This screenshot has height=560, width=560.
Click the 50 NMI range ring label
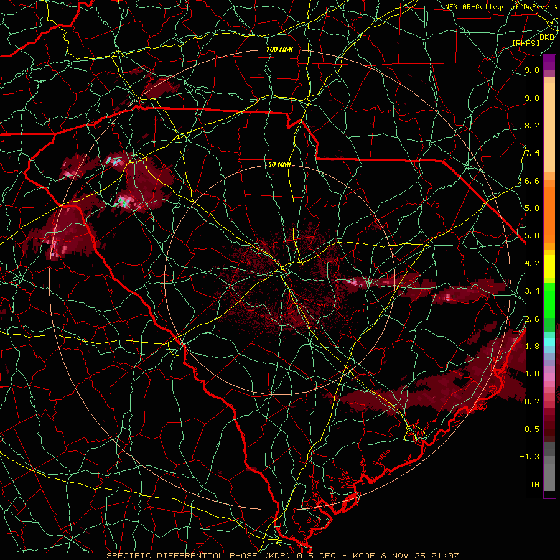(279, 165)
